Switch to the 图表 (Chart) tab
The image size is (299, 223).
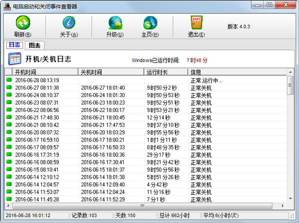click(x=34, y=45)
